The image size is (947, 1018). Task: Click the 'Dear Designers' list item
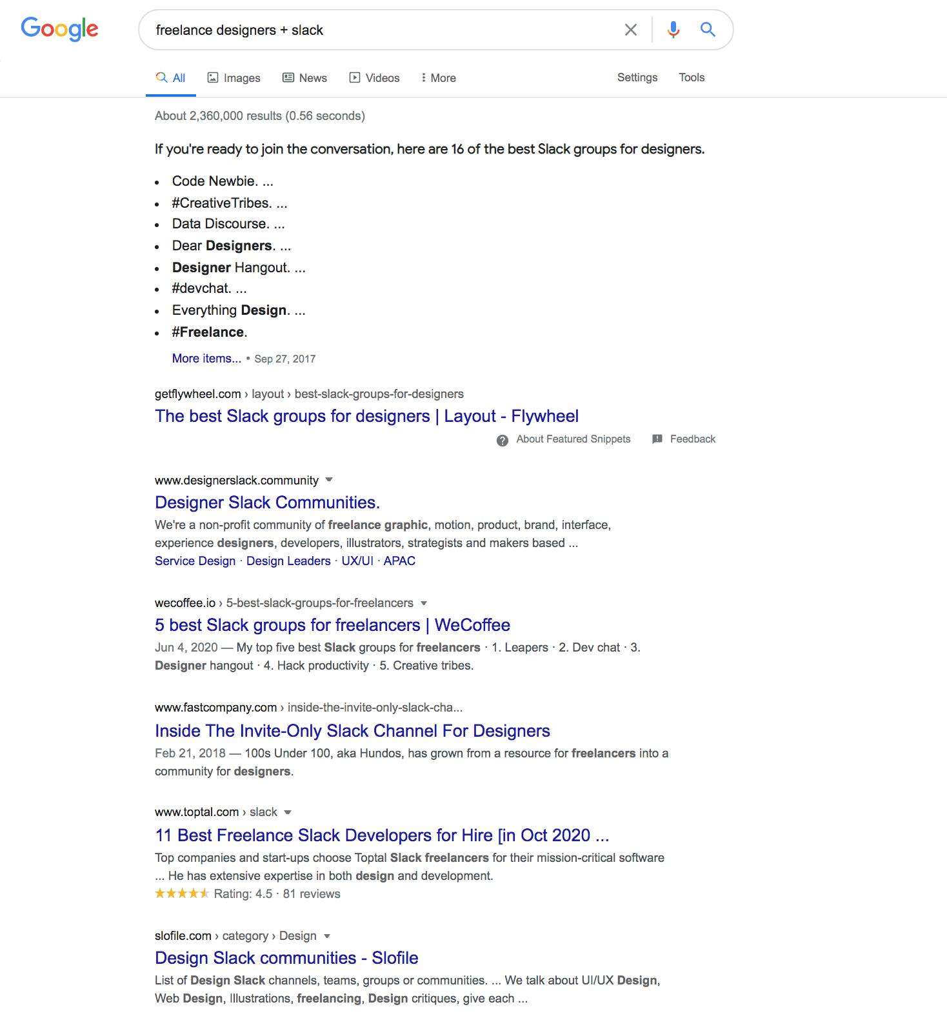coord(231,246)
